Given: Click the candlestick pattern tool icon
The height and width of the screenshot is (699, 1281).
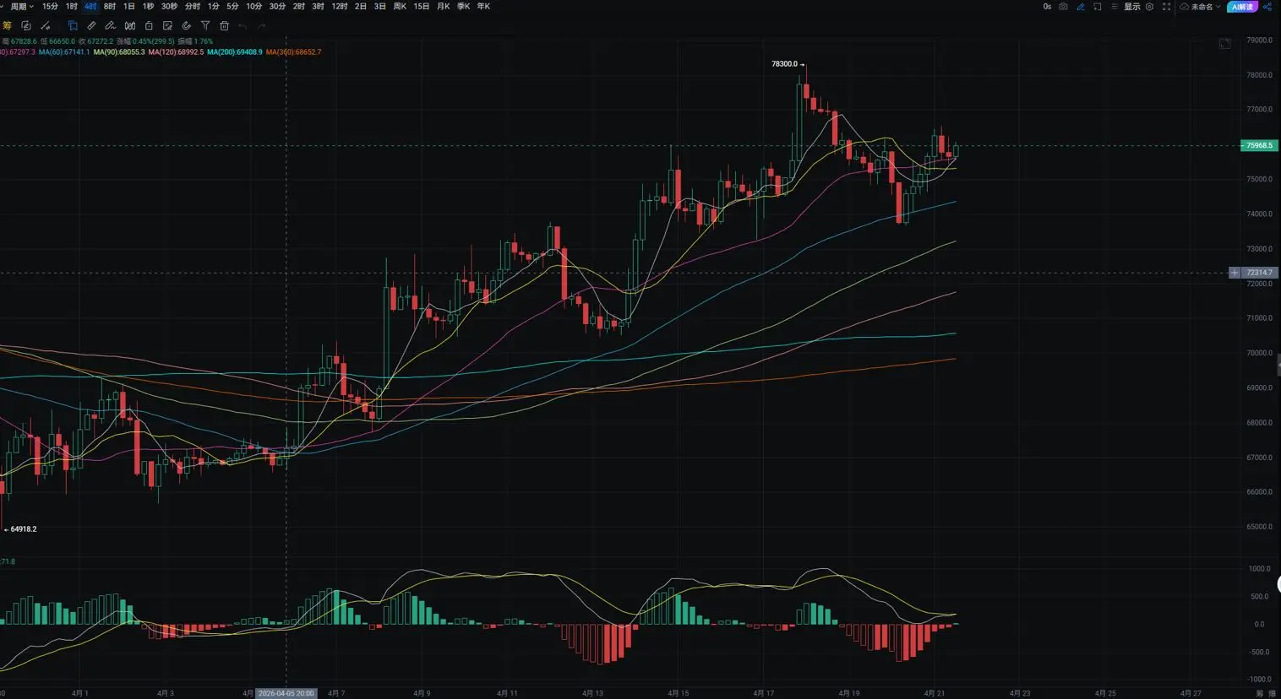Looking at the screenshot, I should 129,25.
